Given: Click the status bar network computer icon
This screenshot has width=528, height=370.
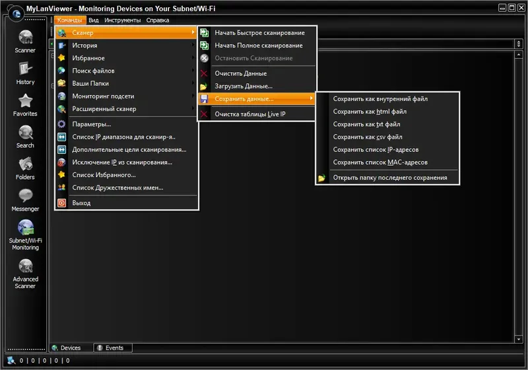Looking at the screenshot, I should click(11, 360).
